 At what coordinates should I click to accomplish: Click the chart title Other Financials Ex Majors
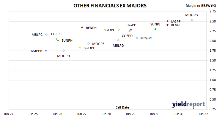coord(110,6)
